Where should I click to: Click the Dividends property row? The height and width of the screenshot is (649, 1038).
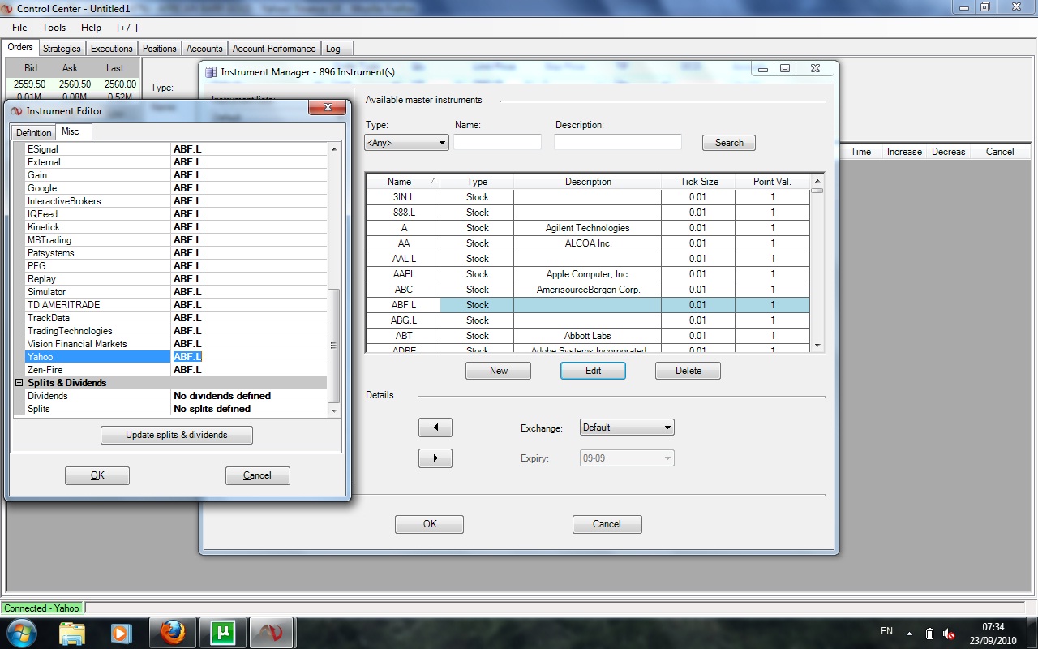coord(176,396)
